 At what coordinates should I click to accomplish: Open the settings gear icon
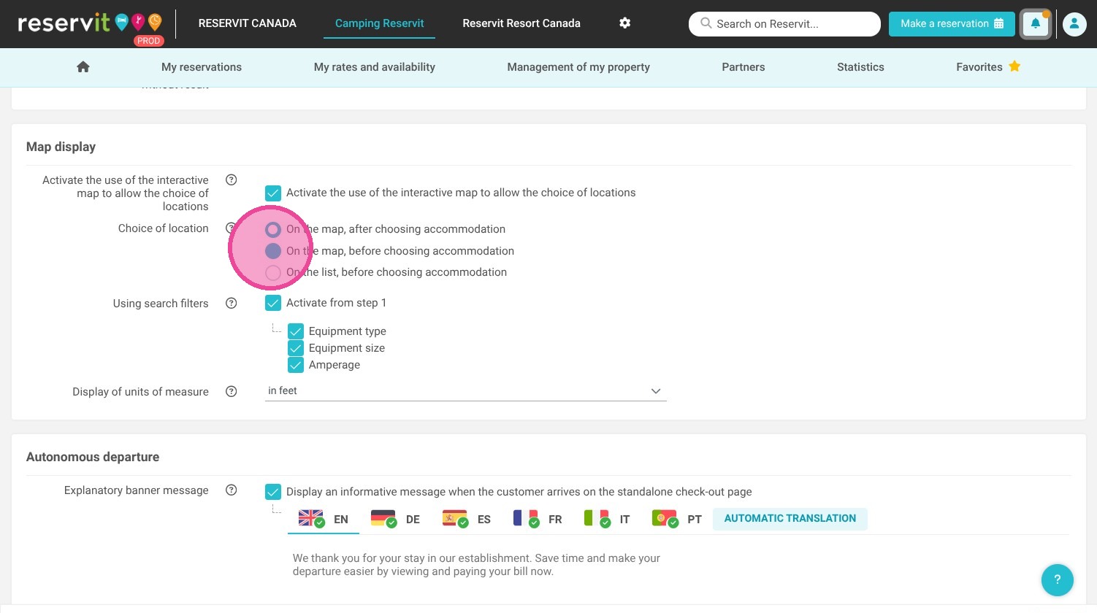point(624,23)
